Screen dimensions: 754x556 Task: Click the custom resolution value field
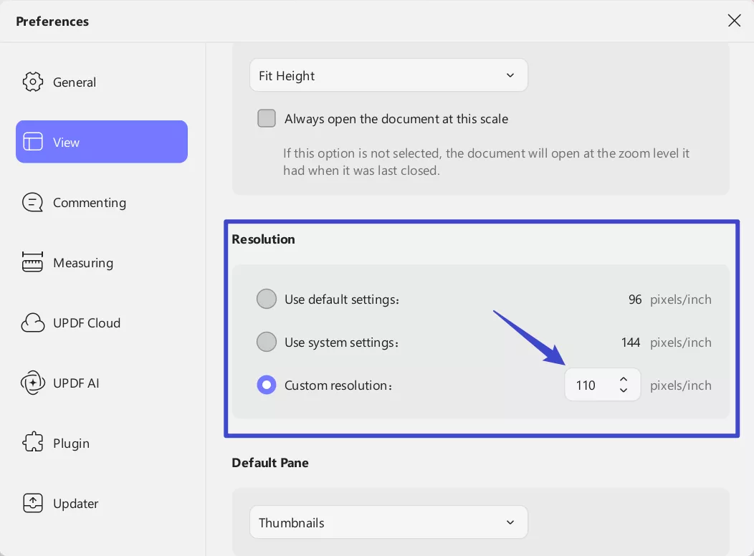point(588,385)
